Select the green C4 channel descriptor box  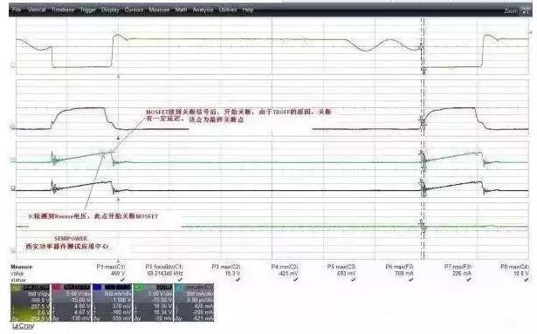click(153, 303)
